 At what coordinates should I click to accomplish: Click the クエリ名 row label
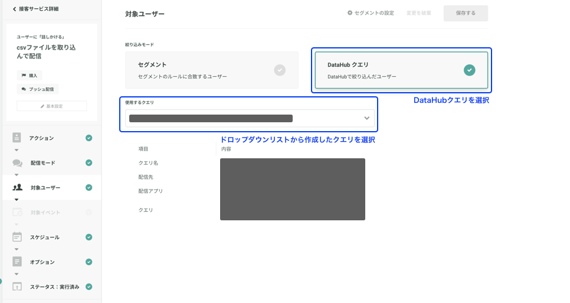pos(148,163)
